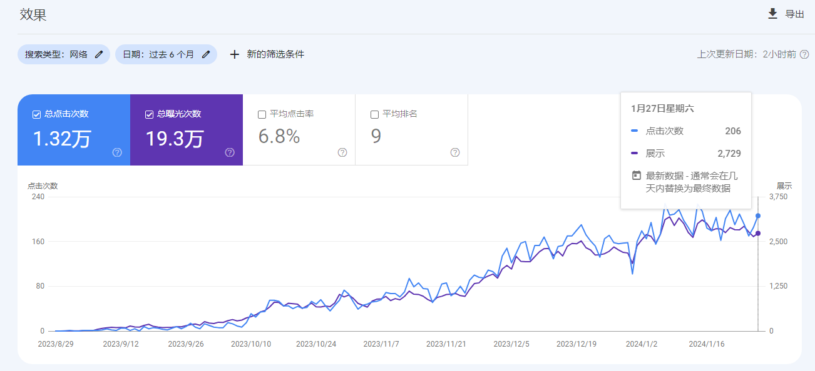Click the 导出 text label
Screen dimensions: 815x371
(x=794, y=14)
